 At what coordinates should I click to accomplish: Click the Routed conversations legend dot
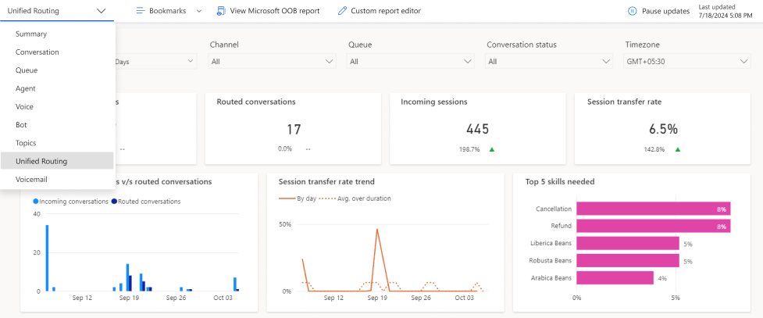(114, 201)
